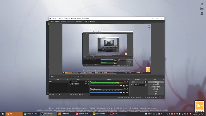The height and width of the screenshot is (116, 206).
Task: Click the Start Recording button
Action: click(156, 85)
